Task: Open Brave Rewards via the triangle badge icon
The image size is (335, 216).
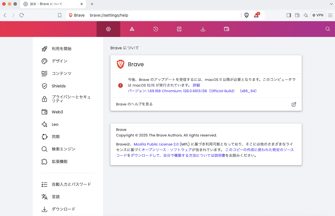Action: 256,15
